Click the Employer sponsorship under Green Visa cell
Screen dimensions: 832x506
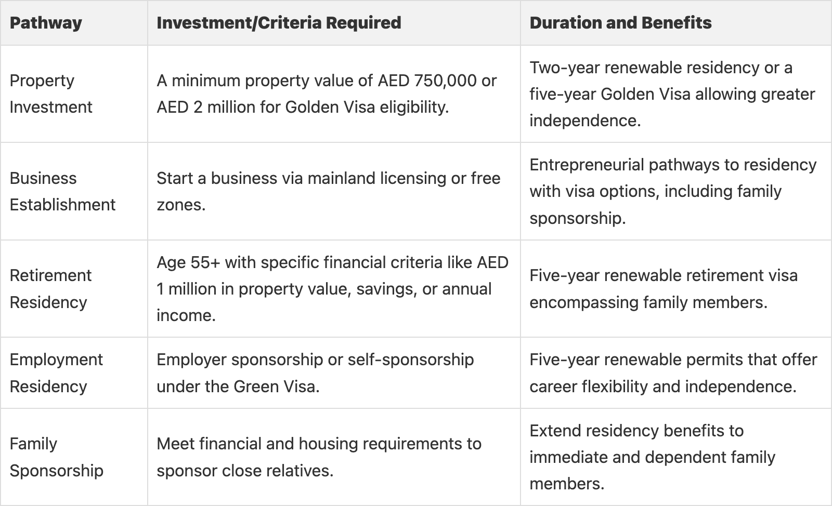coord(315,372)
